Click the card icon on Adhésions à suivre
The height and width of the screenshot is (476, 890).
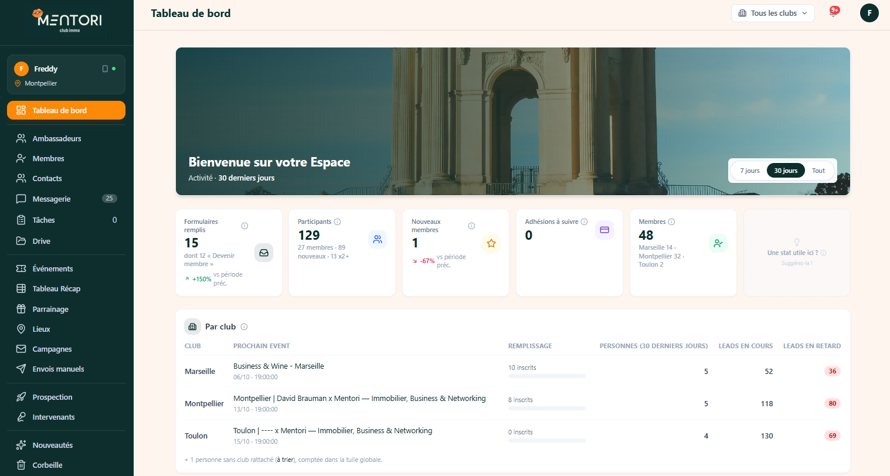tap(604, 230)
